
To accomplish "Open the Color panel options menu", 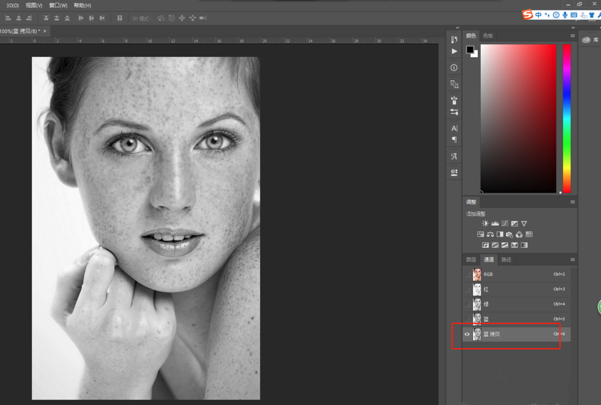I will tap(572, 36).
